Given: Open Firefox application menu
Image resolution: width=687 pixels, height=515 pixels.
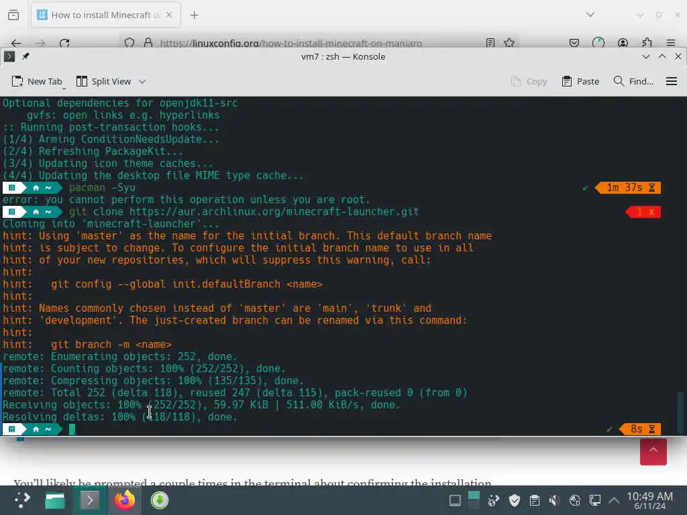Looking at the screenshot, I should (671, 43).
